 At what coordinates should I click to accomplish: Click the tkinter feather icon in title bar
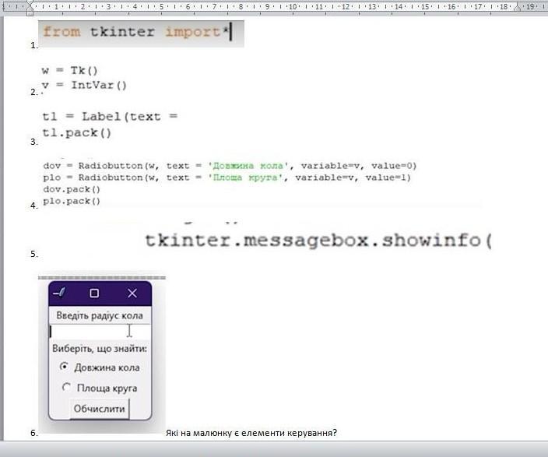[x=59, y=292]
